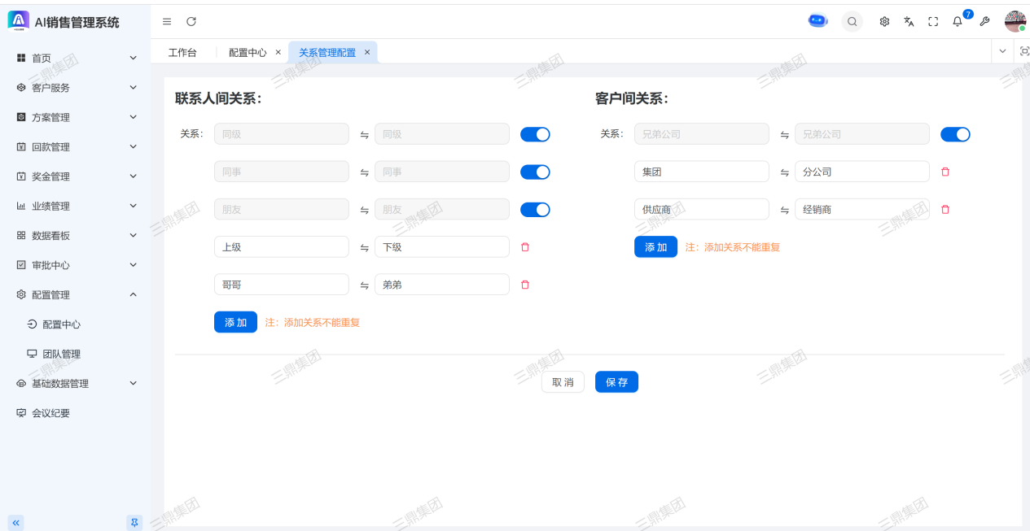Open 团队管理 in the sidebar
The image size is (1030, 531).
(x=61, y=355)
